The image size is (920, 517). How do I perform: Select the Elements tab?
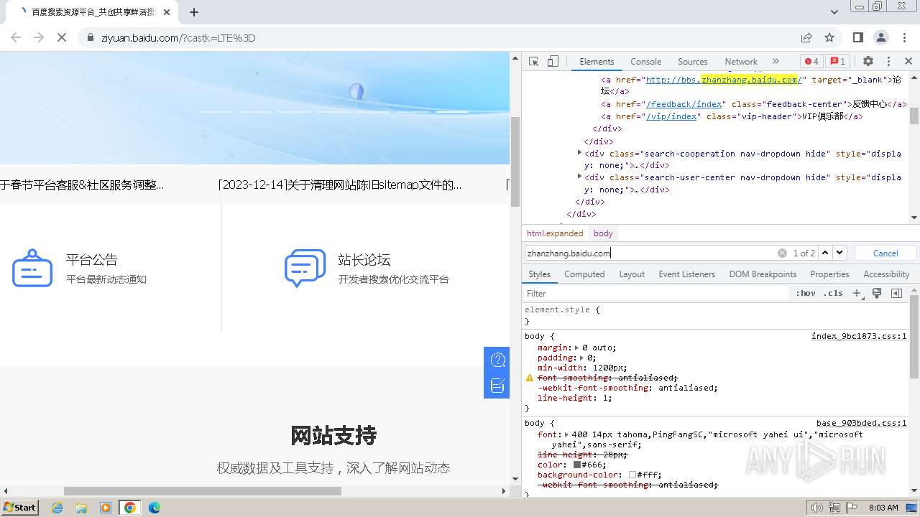coord(597,62)
